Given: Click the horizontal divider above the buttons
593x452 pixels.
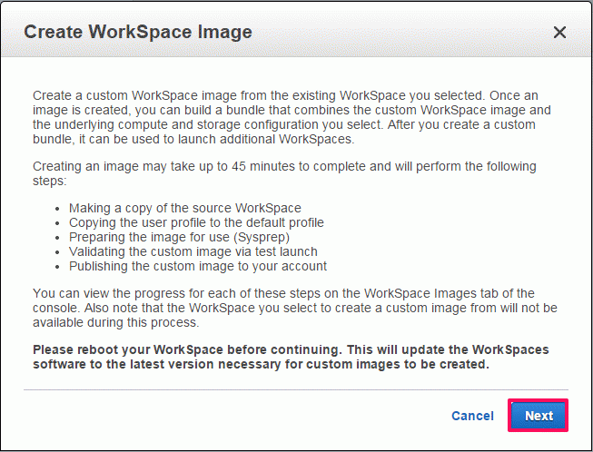Looking at the screenshot, I should [x=296, y=389].
